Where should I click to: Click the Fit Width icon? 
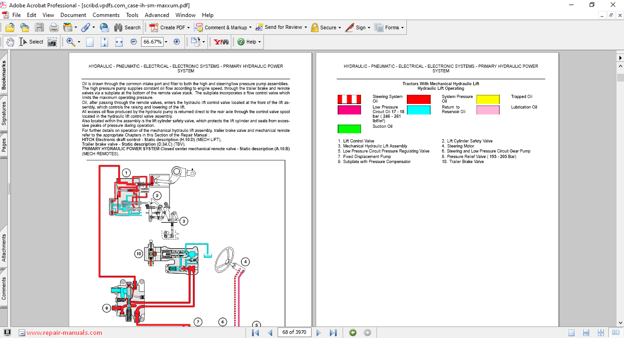tap(119, 42)
